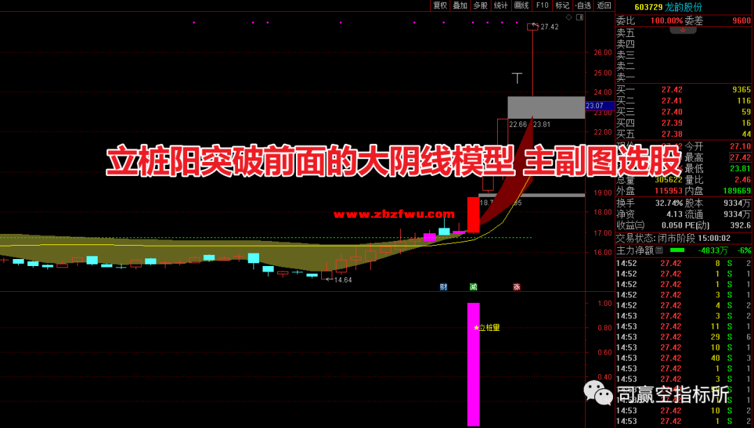The image size is (754, 428).
Task: Open the 标记 mark menu
Action: tap(562, 6)
